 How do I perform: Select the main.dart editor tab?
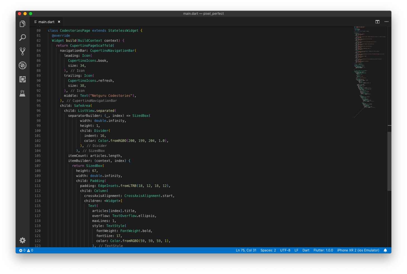pyautogui.click(x=46, y=22)
